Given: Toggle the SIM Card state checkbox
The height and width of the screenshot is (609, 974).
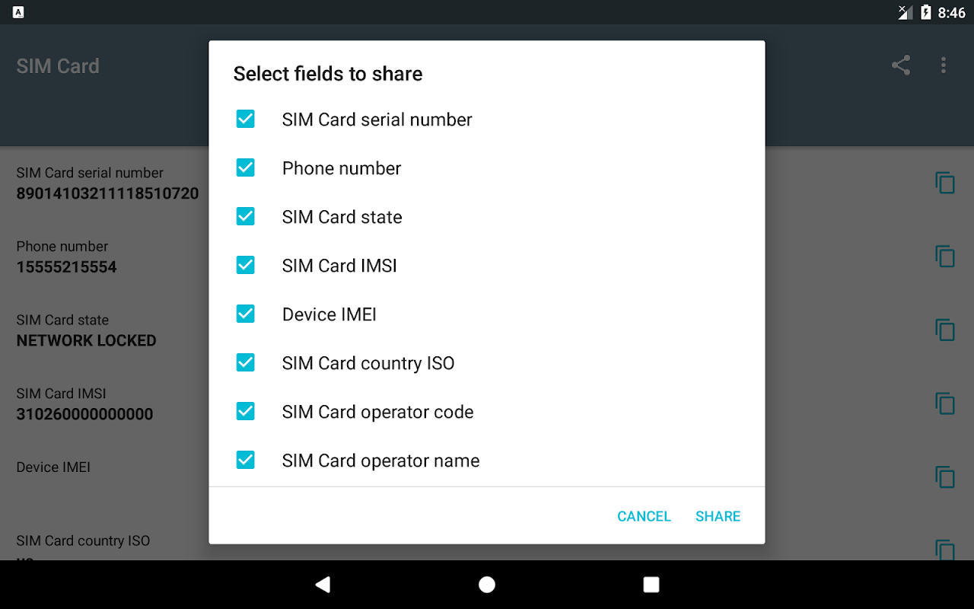Looking at the screenshot, I should [x=245, y=216].
